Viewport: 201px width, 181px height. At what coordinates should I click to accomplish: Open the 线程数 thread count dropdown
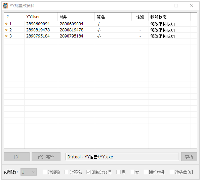pyautogui.click(x=29, y=172)
